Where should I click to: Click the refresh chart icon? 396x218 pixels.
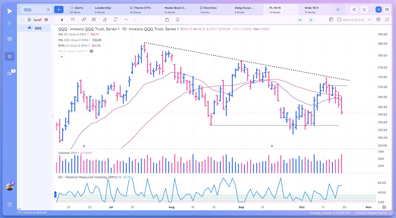click(x=116, y=20)
